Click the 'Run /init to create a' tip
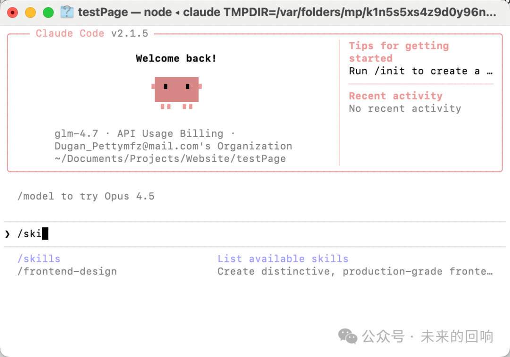The height and width of the screenshot is (357, 510). coord(420,71)
